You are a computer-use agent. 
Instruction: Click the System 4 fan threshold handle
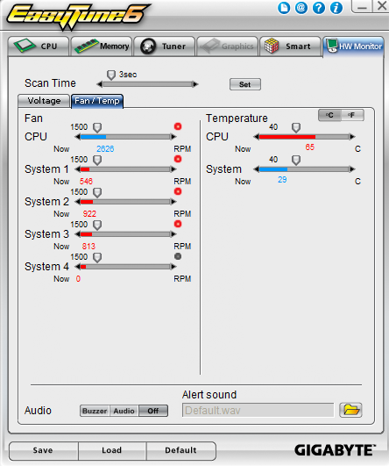[97, 258]
